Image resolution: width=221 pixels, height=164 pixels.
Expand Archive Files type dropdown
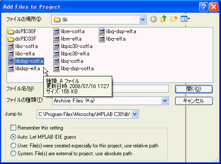click(x=165, y=101)
